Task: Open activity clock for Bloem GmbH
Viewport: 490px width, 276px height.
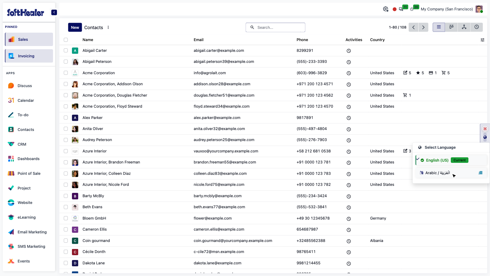Action: point(349,219)
